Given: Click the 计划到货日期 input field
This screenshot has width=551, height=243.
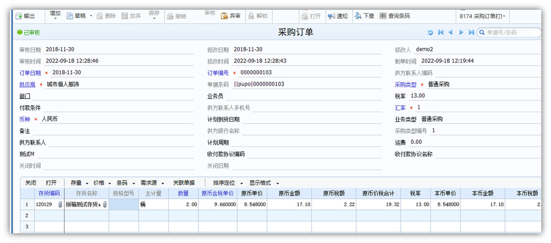Looking at the screenshot, I should (312, 120).
